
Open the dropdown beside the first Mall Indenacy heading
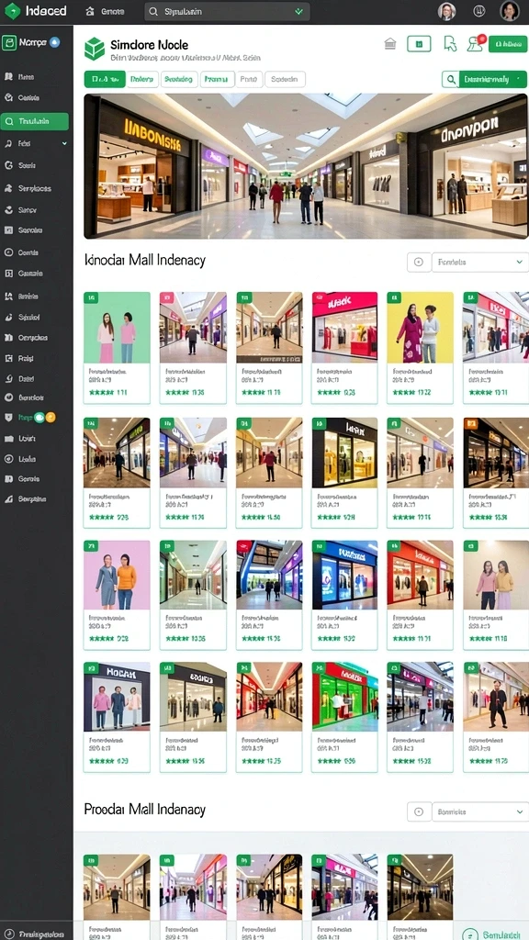tap(479, 262)
